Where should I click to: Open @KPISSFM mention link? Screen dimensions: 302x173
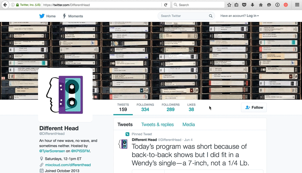coord(80,151)
